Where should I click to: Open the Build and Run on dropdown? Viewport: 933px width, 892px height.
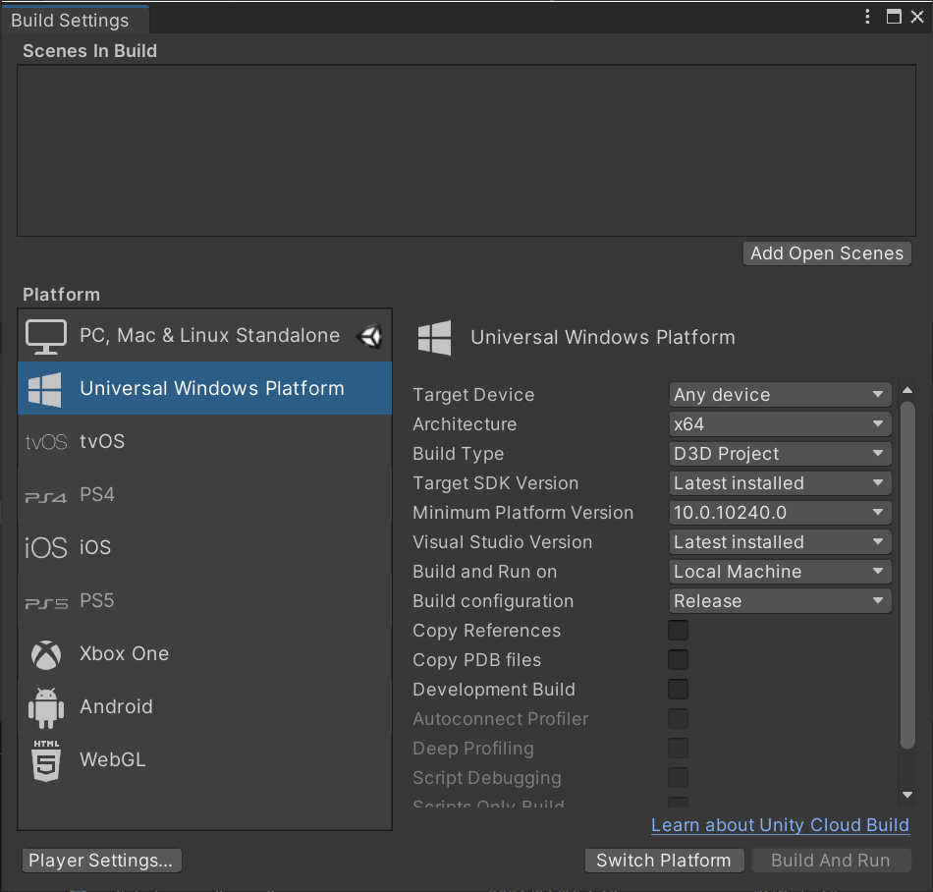[780, 572]
